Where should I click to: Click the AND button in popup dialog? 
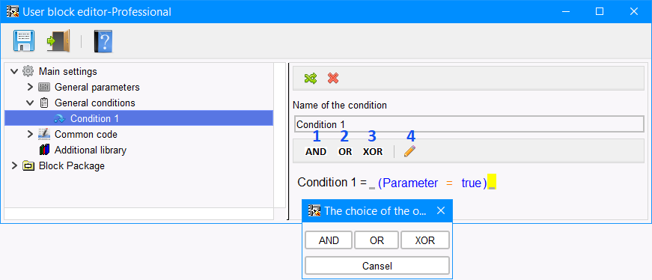329,240
